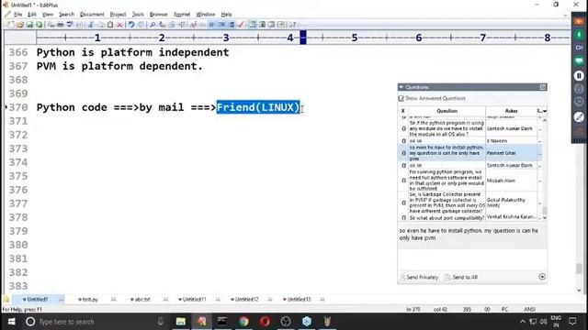The height and width of the screenshot is (330, 588).
Task: Select Gokul Pulakurthy garbage collector question
Action: pyautogui.click(x=469, y=203)
